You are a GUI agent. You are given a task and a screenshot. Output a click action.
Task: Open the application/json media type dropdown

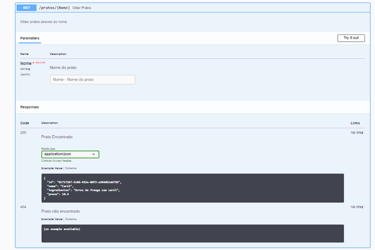pyautogui.click(x=70, y=154)
